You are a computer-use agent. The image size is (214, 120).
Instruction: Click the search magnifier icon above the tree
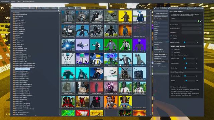pyautogui.click(x=59, y=11)
